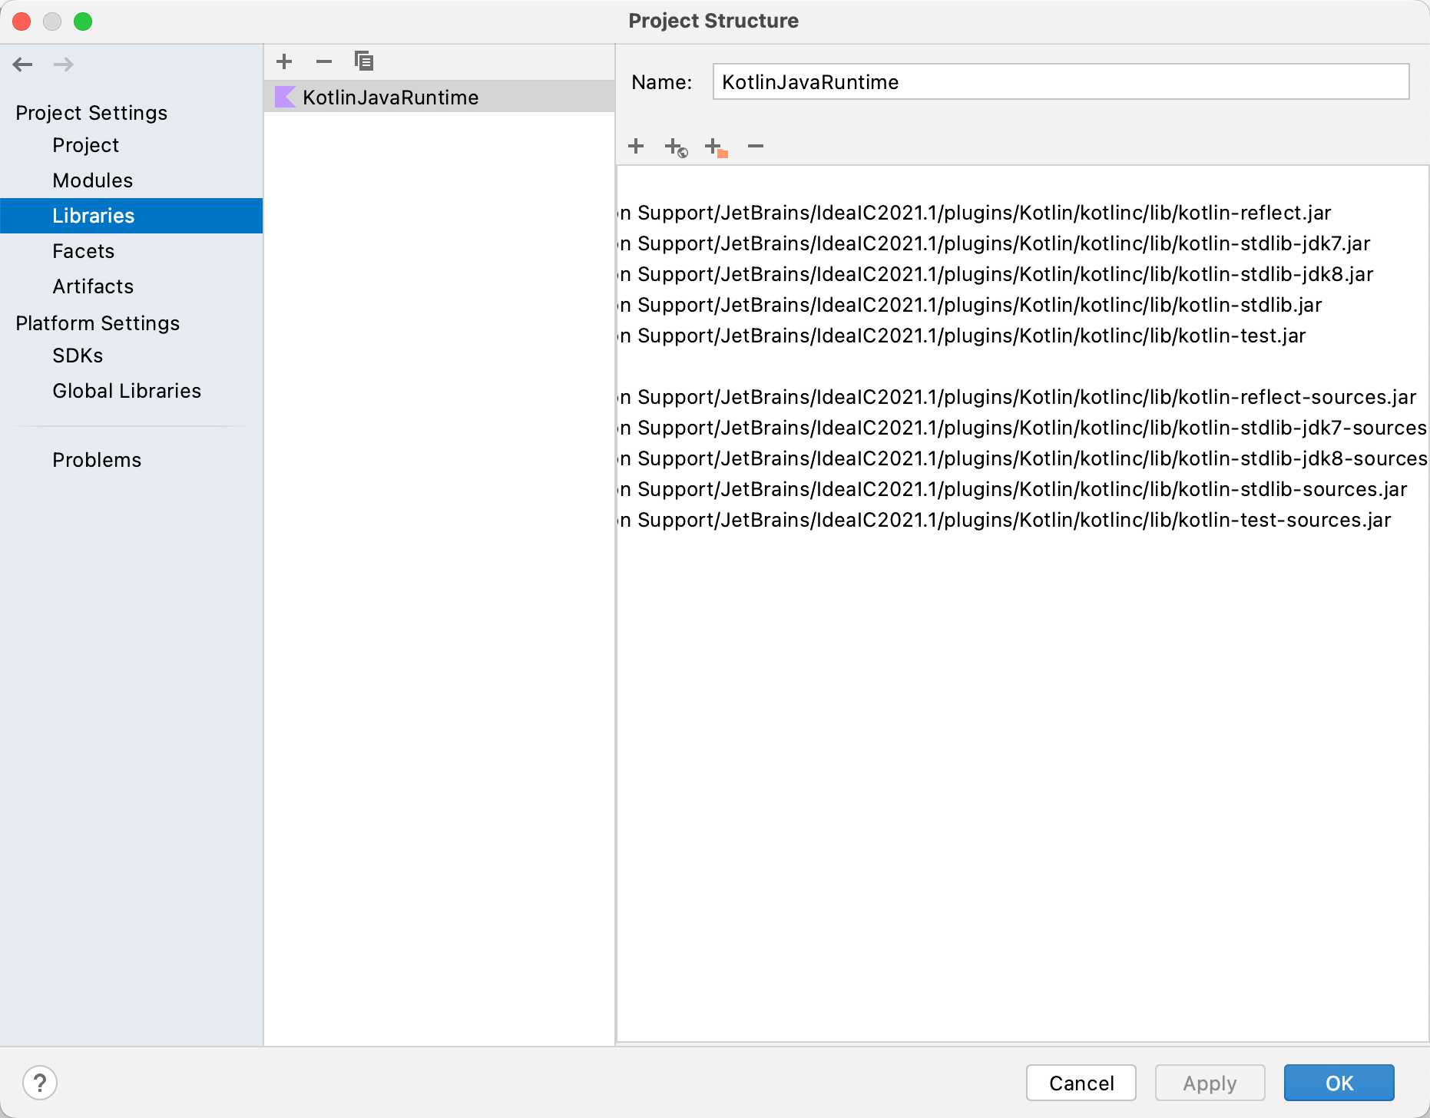Open the help dialog
This screenshot has height=1118, width=1430.
tap(41, 1083)
